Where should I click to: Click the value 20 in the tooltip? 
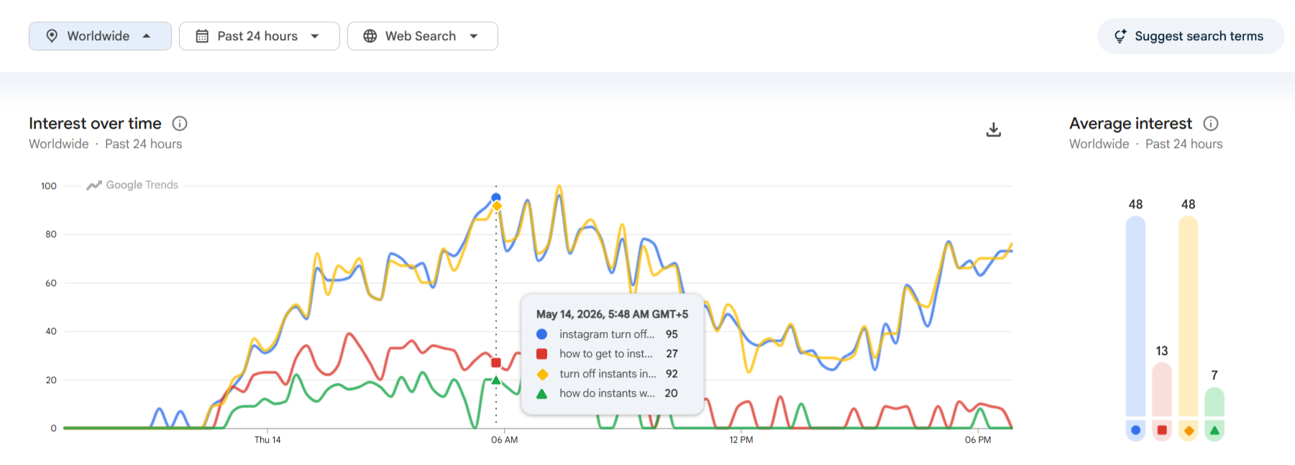click(x=671, y=393)
